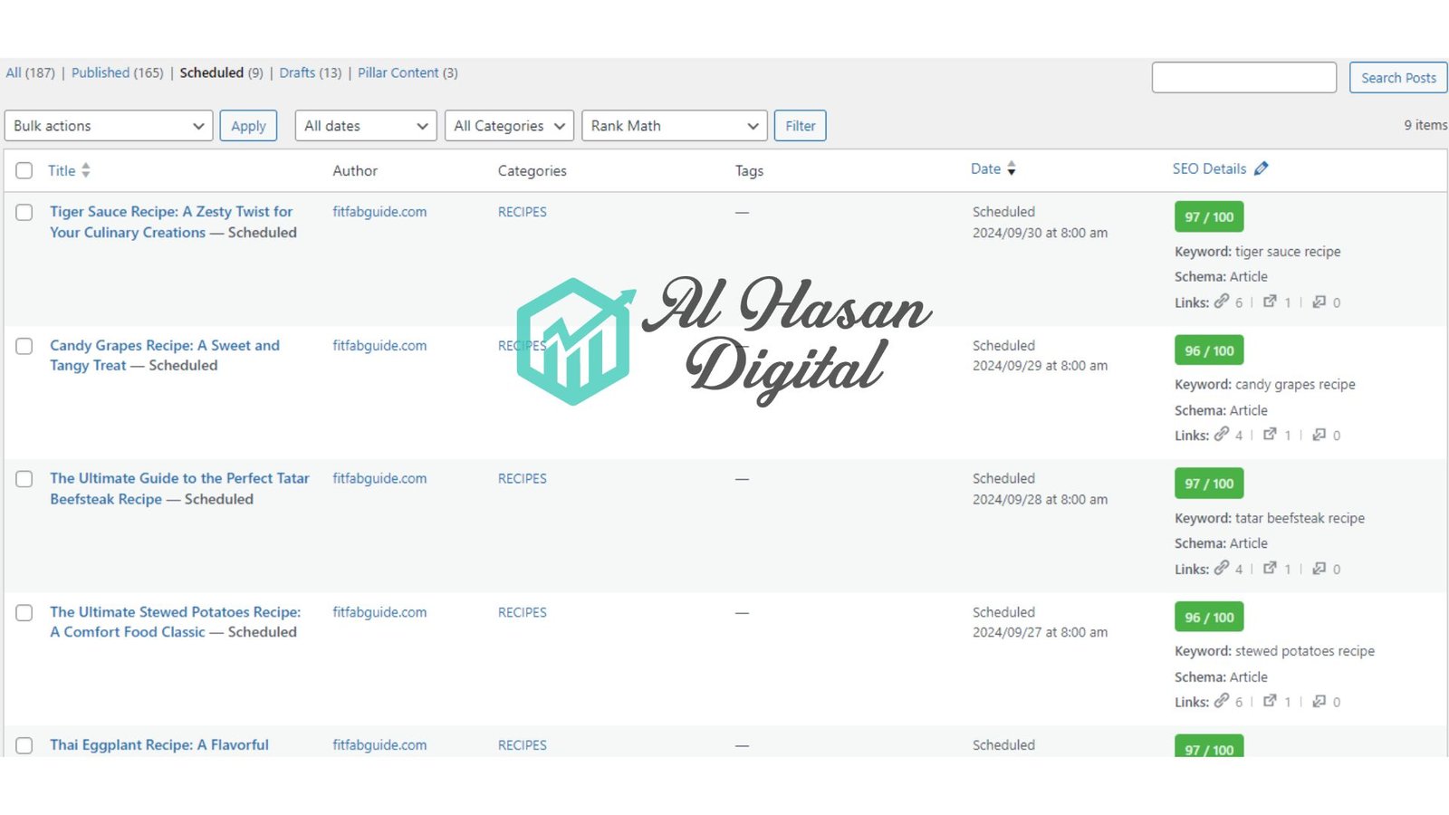Screen dimensions: 1449x815
Task: Click the search posts input field
Action: 1244,78
